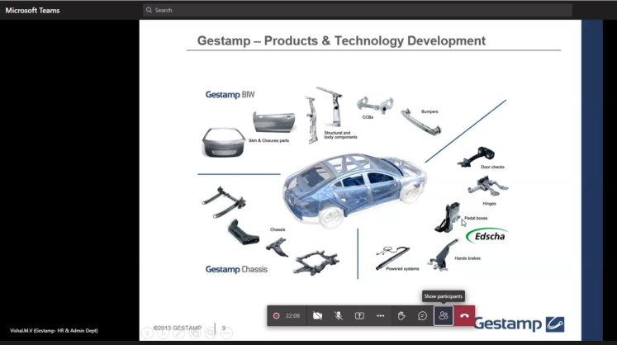Click the Teams search box

(x=358, y=10)
